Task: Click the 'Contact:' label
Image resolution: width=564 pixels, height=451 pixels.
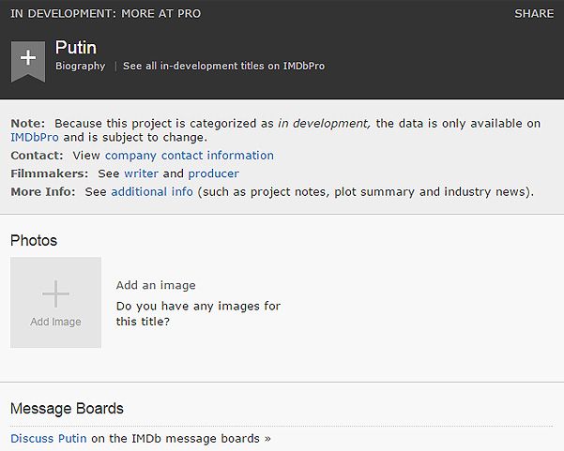Action: pos(37,156)
